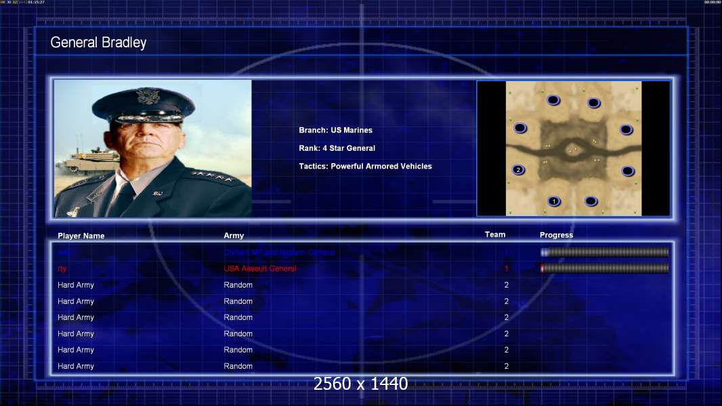Click the 'Team' column header
This screenshot has width=722, height=406.
tap(495, 235)
